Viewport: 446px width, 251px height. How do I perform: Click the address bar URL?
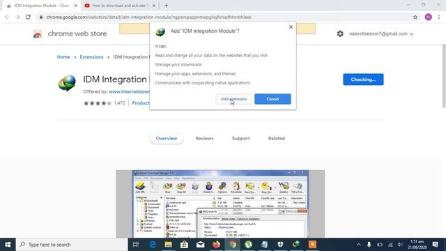(148, 17)
